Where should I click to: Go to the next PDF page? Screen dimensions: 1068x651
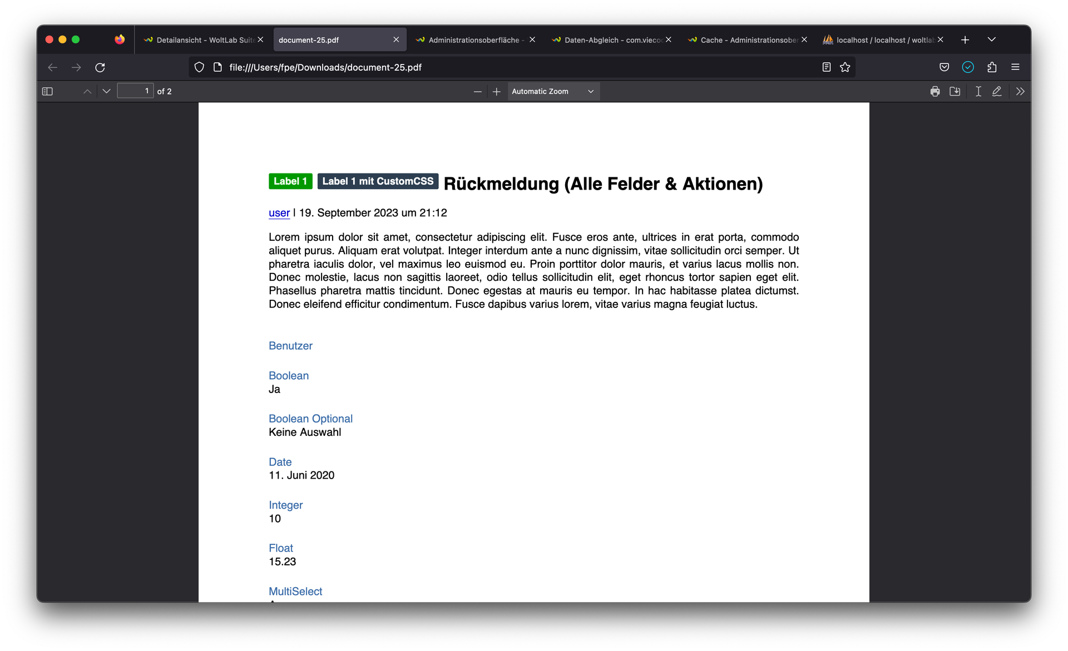point(106,91)
